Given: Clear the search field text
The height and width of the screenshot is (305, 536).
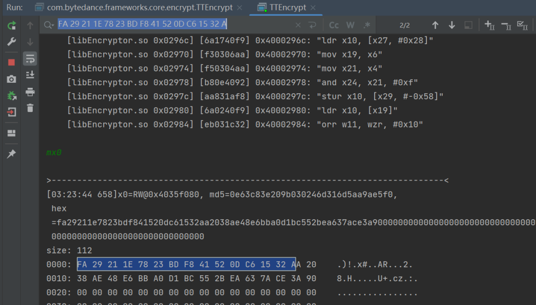Looking at the screenshot, I should [x=298, y=25].
